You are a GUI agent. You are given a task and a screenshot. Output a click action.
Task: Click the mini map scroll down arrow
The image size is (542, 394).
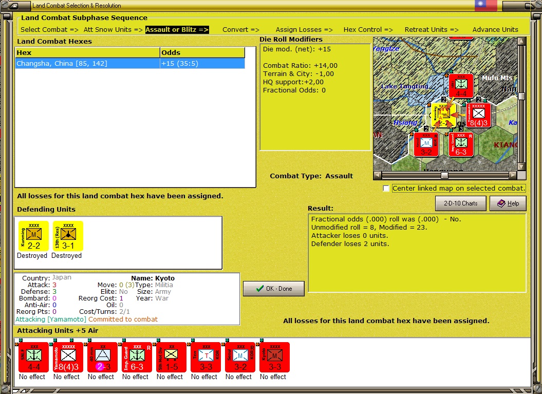click(x=521, y=166)
